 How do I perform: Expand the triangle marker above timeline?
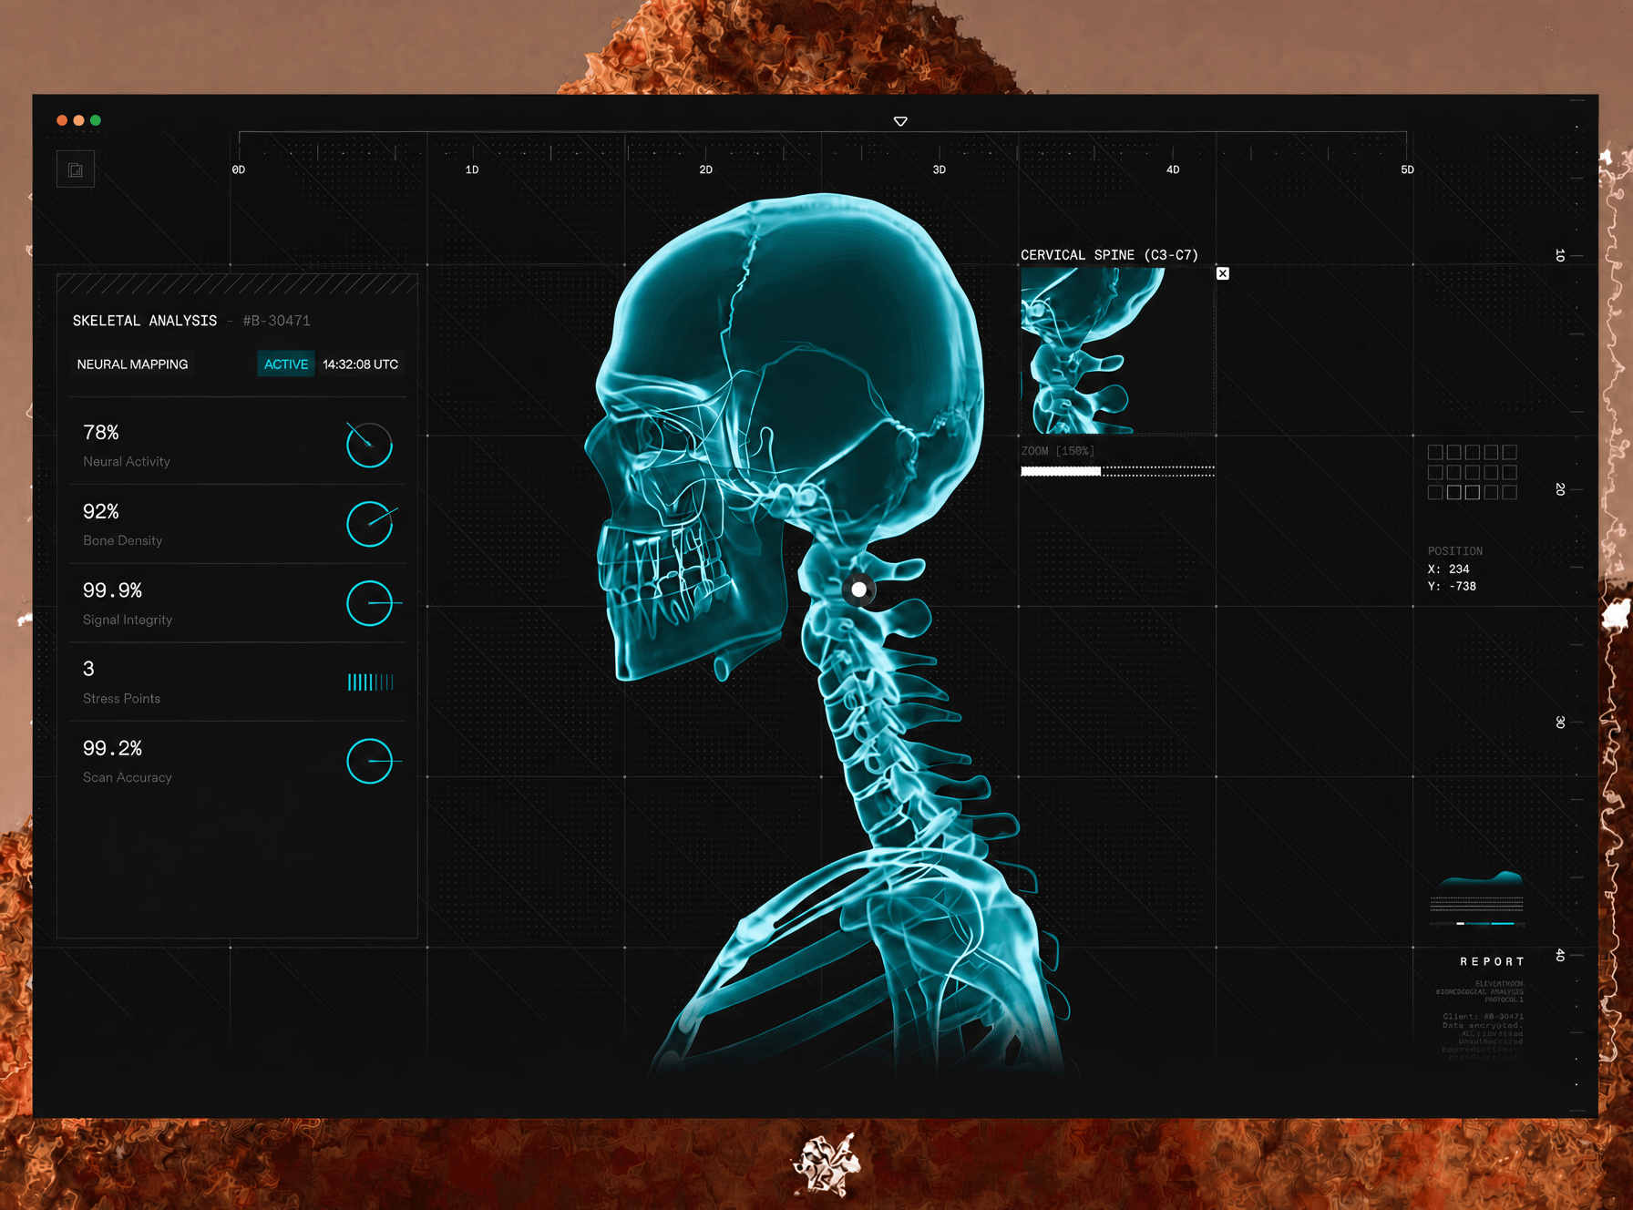pos(900,121)
